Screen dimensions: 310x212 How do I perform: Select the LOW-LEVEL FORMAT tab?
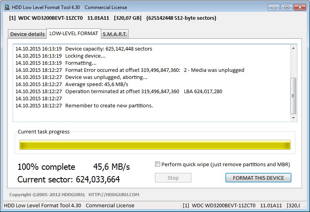point(74,33)
